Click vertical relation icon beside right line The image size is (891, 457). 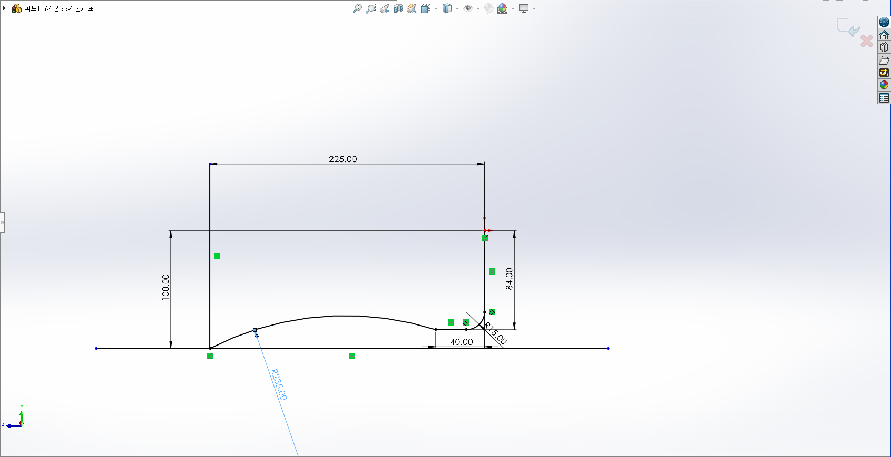tap(492, 271)
